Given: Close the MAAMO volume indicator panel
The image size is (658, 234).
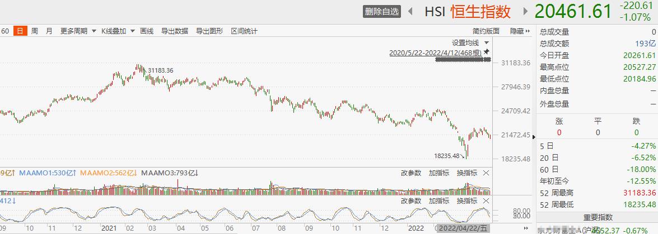Looking at the screenshot, I should click(486, 173).
